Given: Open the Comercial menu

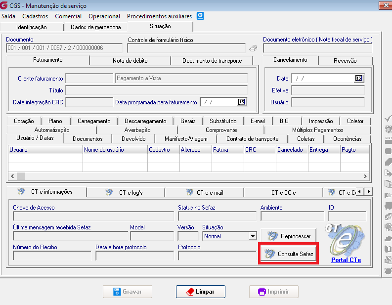Looking at the screenshot, I should coord(68,16).
